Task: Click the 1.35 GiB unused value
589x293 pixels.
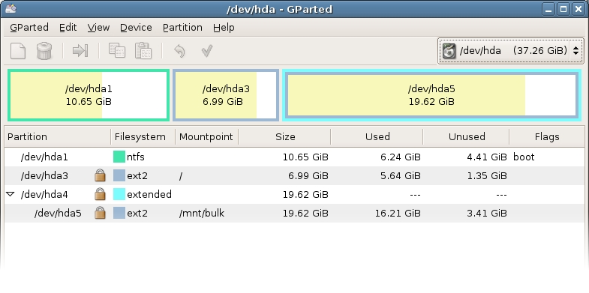Action: pyautogui.click(x=487, y=175)
